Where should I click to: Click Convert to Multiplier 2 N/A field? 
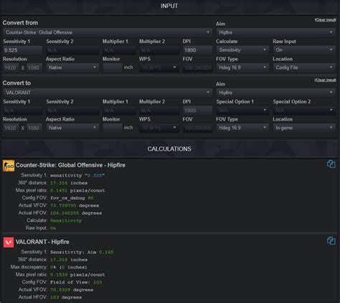pyautogui.click(x=159, y=111)
